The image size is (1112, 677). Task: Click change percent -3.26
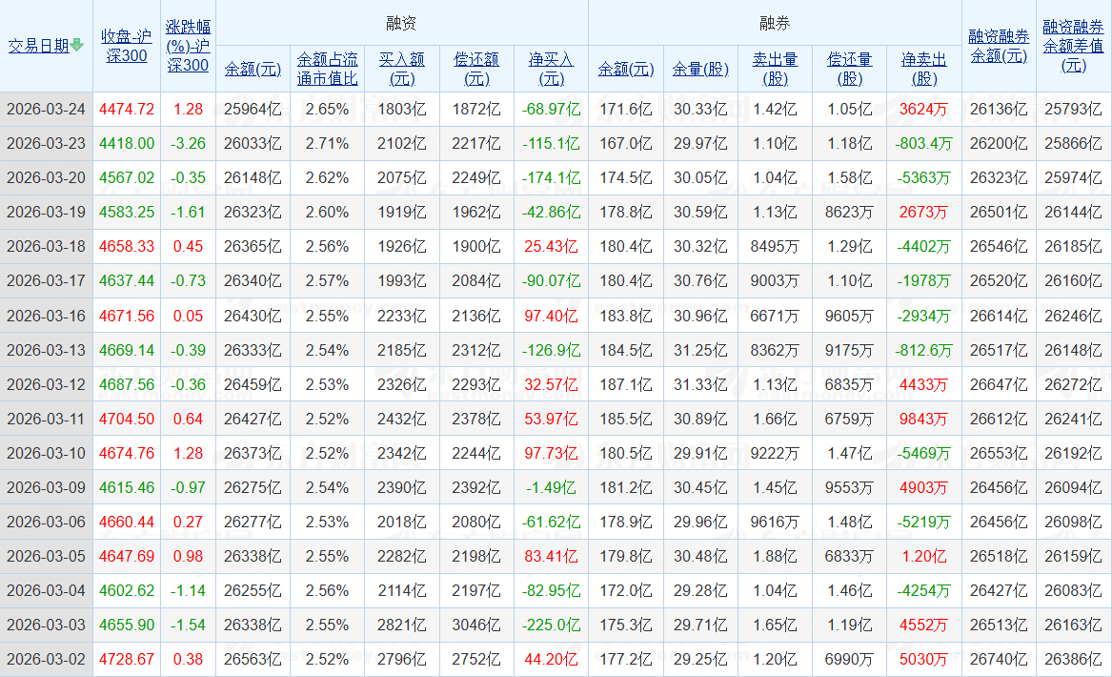pos(188,143)
